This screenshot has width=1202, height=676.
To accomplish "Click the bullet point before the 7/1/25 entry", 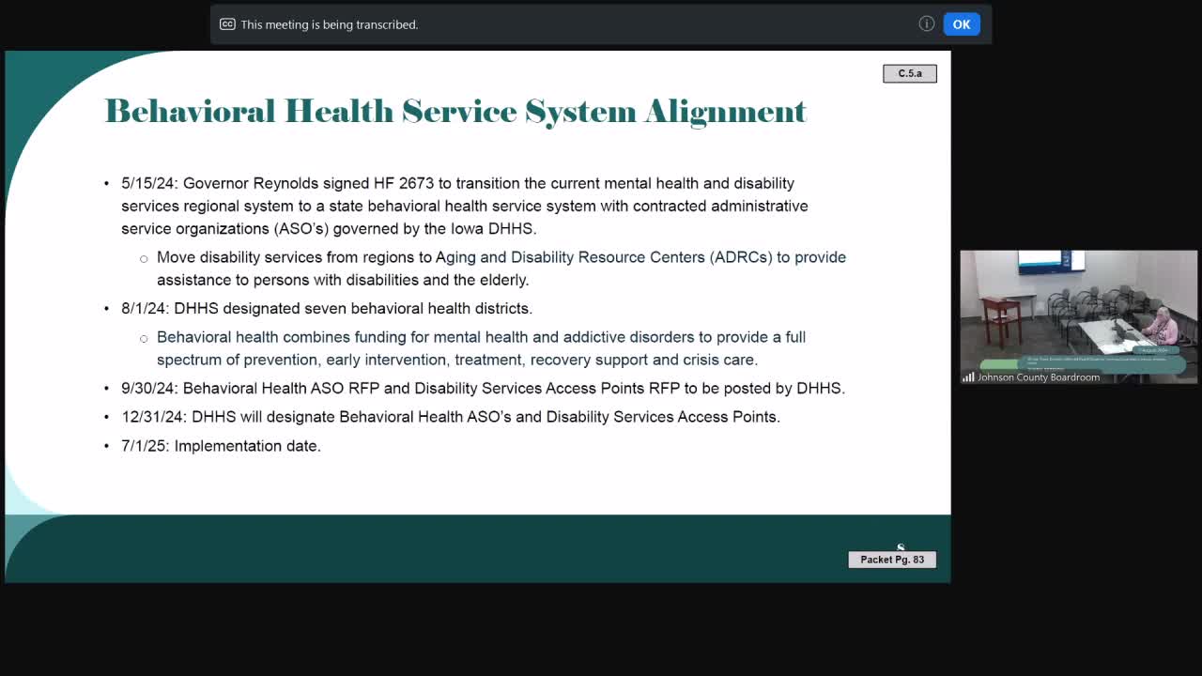I will (106, 446).
